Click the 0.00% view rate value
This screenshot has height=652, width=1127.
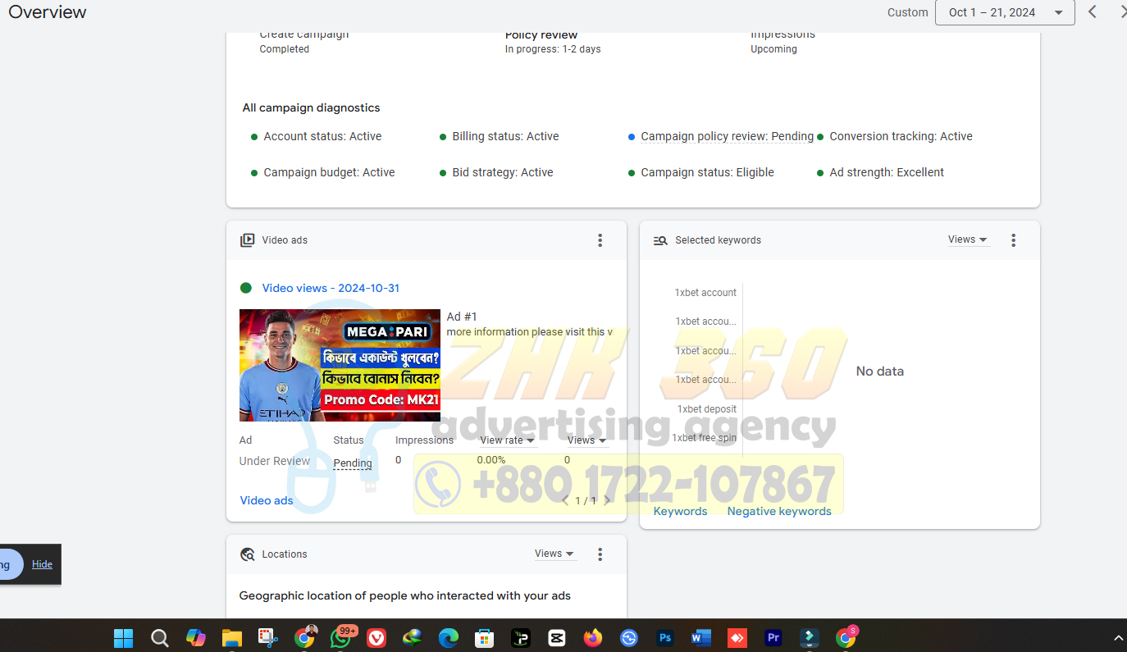tap(491, 460)
